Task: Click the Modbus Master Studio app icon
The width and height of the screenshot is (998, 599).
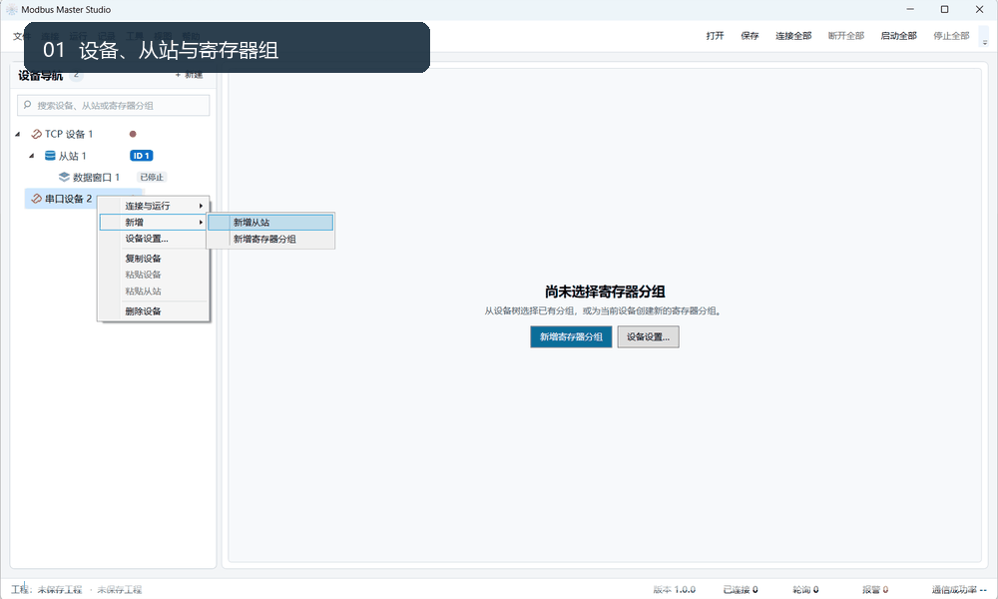Action: (11, 10)
